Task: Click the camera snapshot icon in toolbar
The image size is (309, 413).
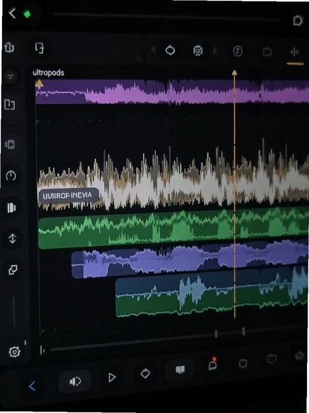Action: click(198, 50)
